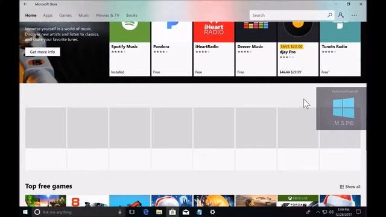
Task: Open Task View from taskbar
Action: point(132,212)
